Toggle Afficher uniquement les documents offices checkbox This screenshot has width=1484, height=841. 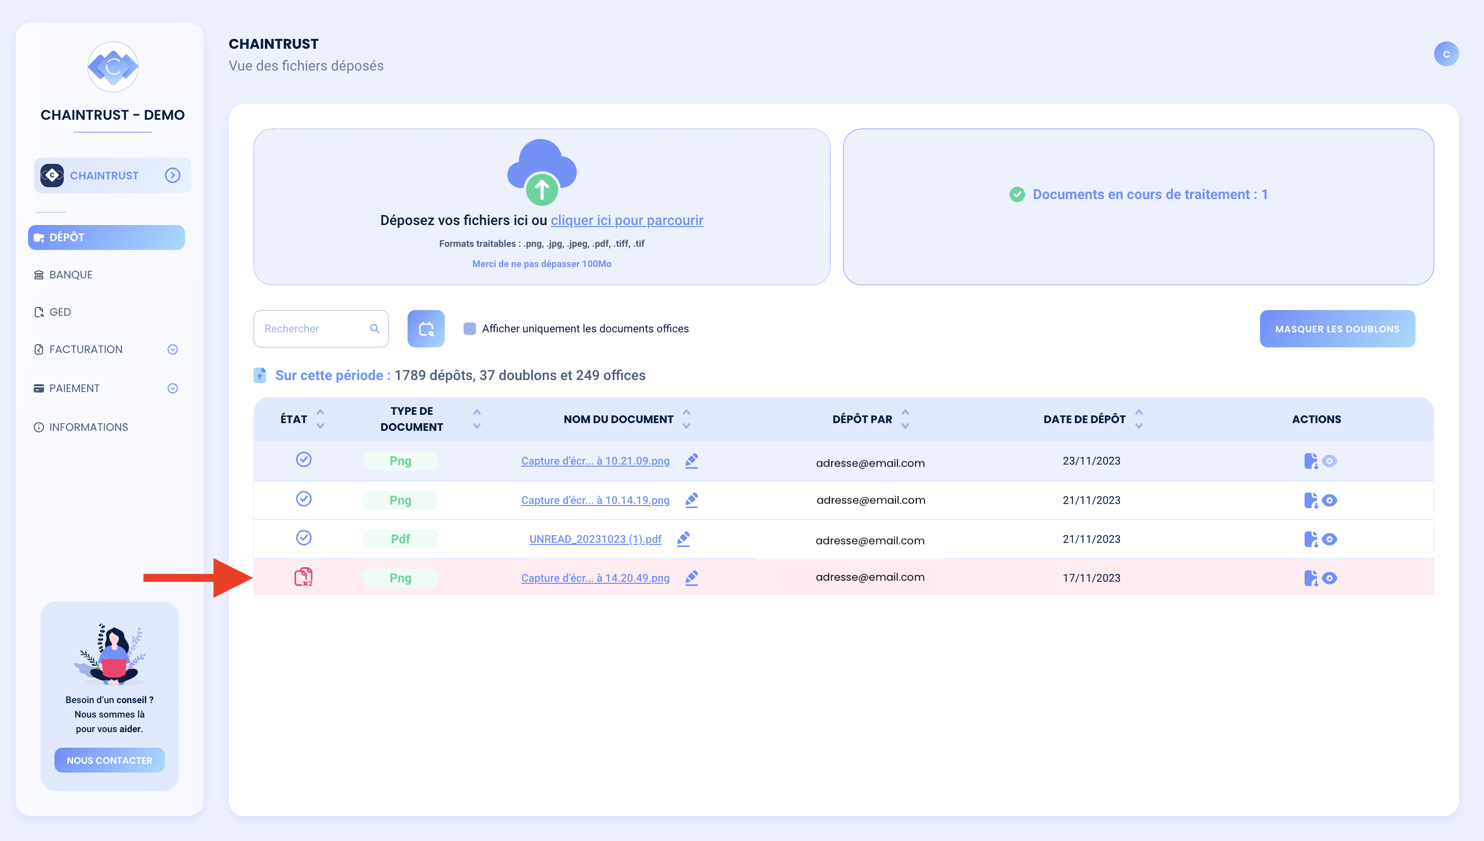[470, 329]
